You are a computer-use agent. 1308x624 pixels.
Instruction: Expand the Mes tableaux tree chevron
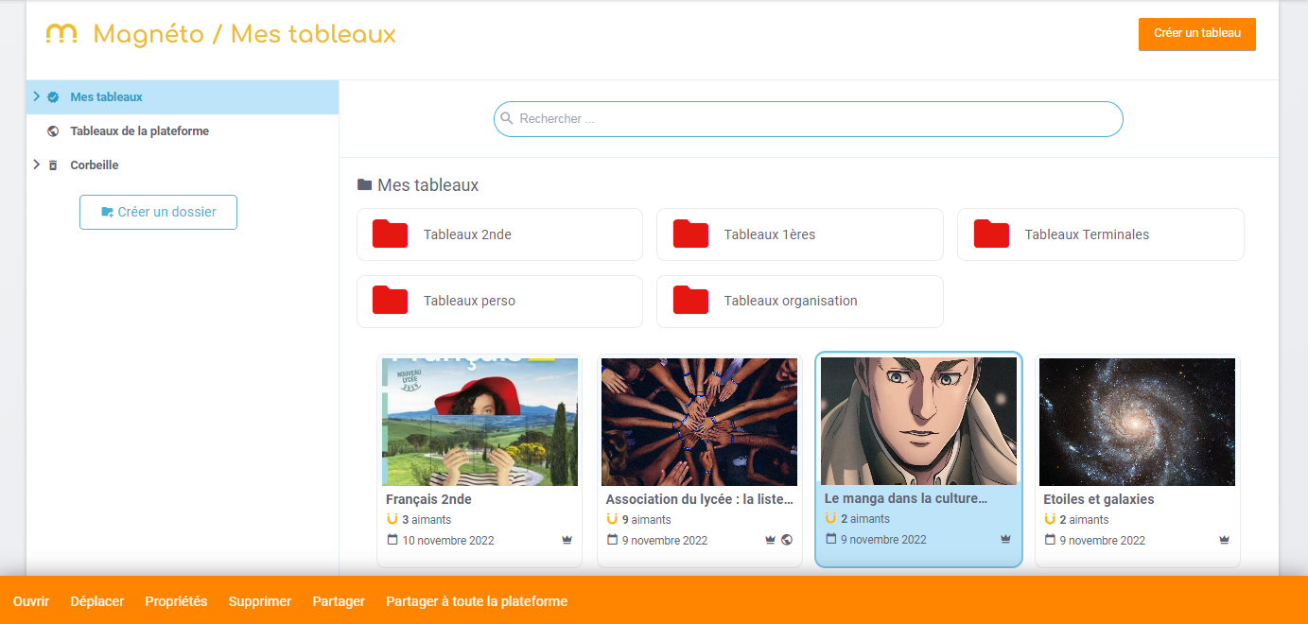pos(36,96)
